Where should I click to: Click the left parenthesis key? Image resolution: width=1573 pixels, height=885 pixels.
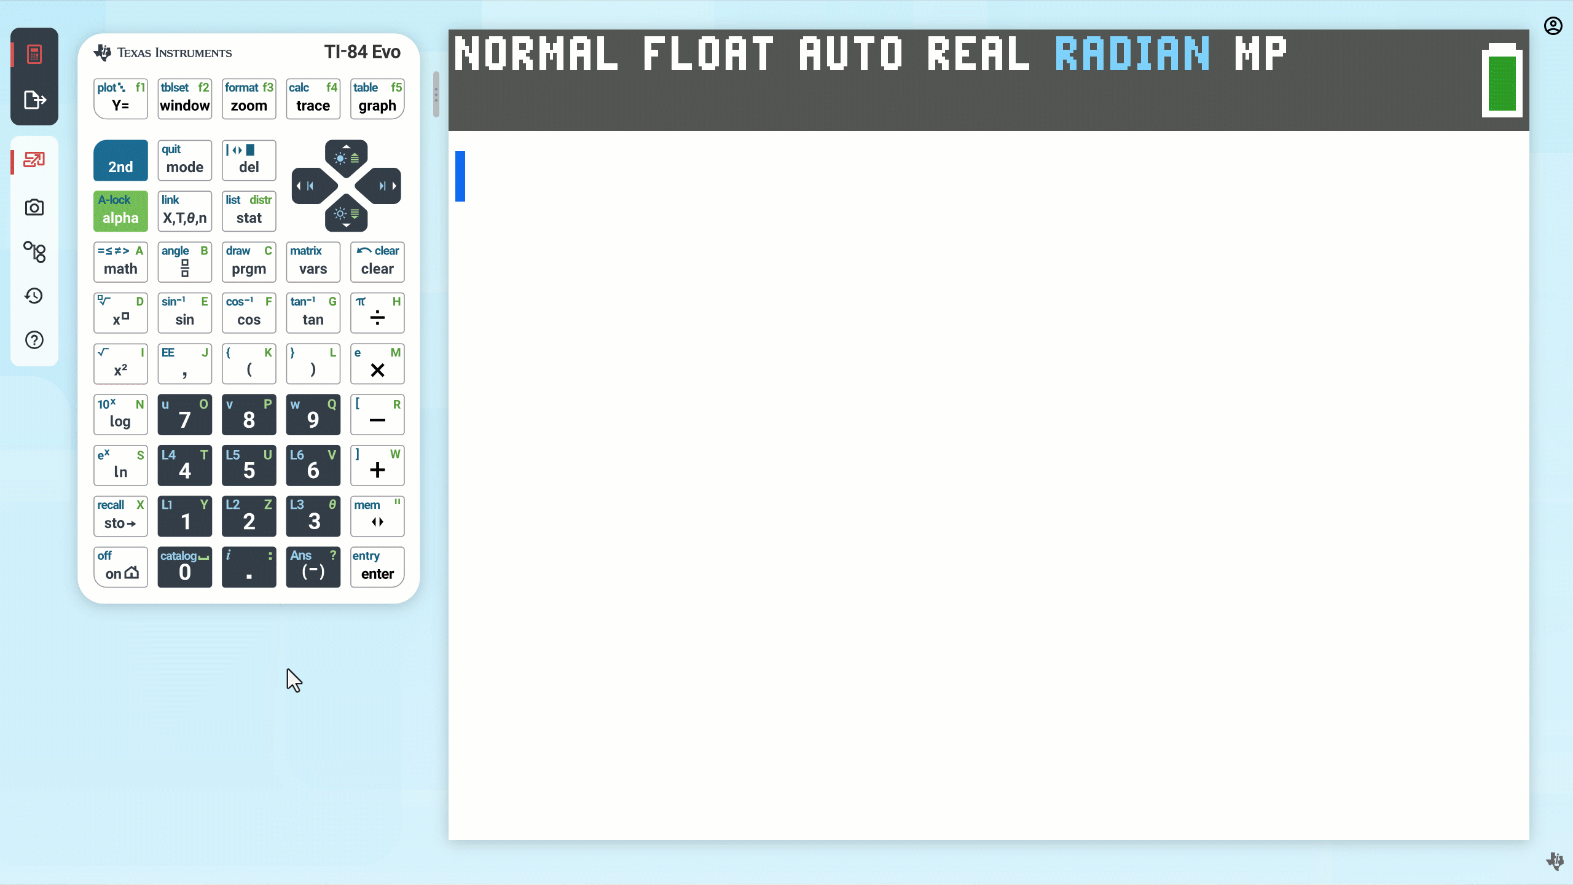249,364
